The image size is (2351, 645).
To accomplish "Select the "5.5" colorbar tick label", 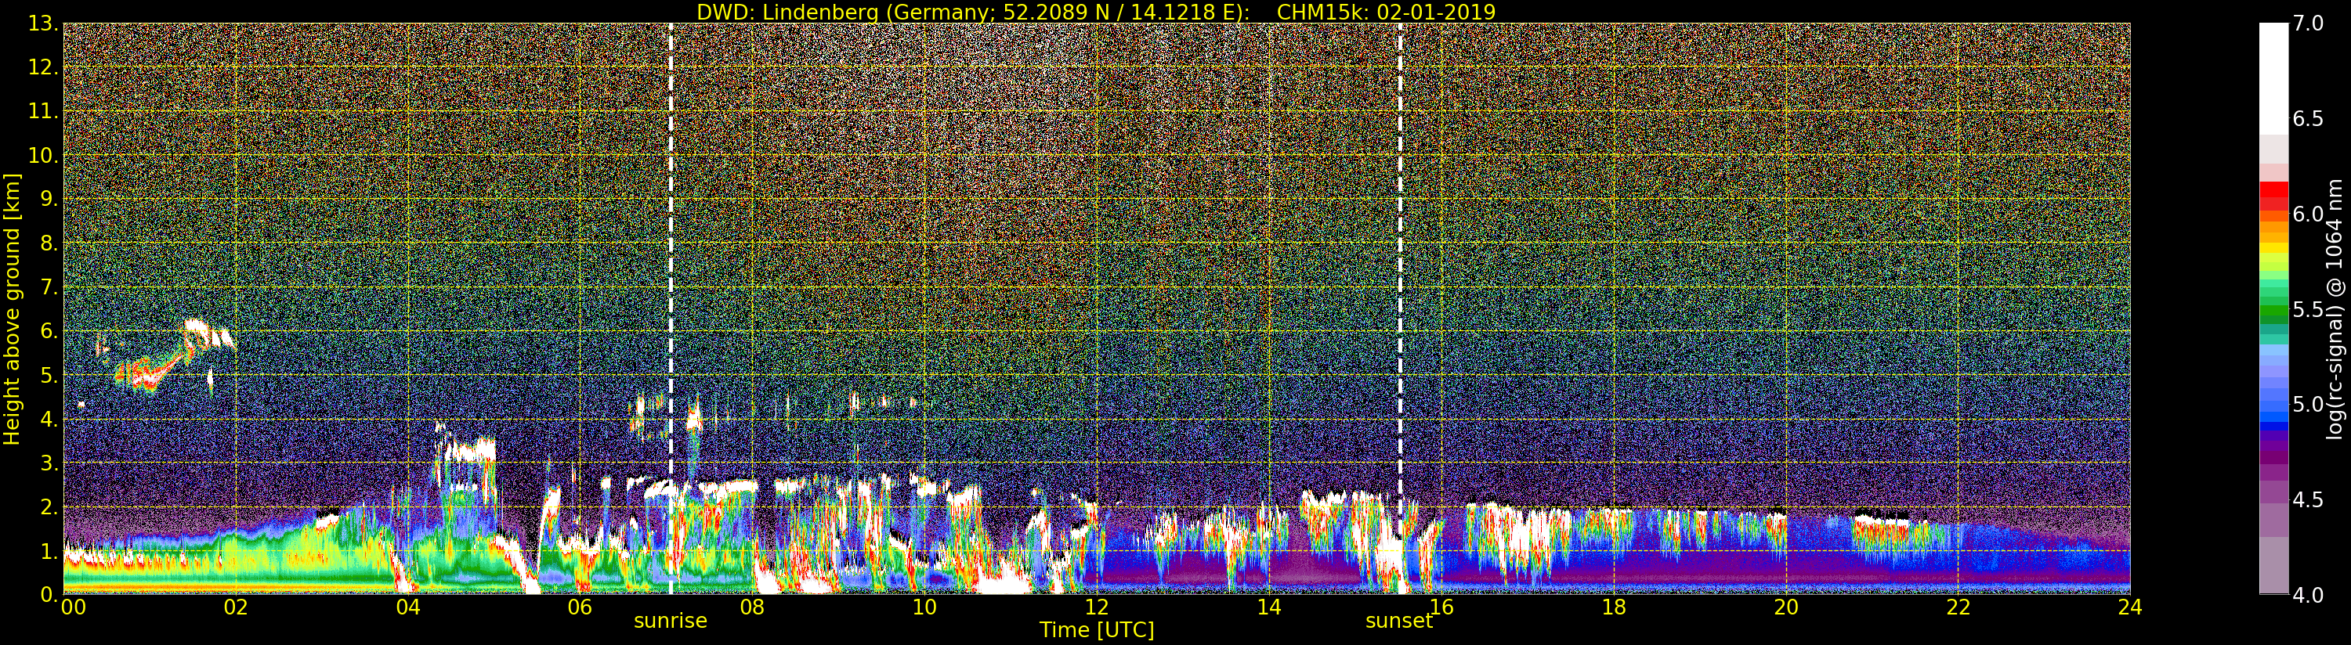I will [2309, 309].
